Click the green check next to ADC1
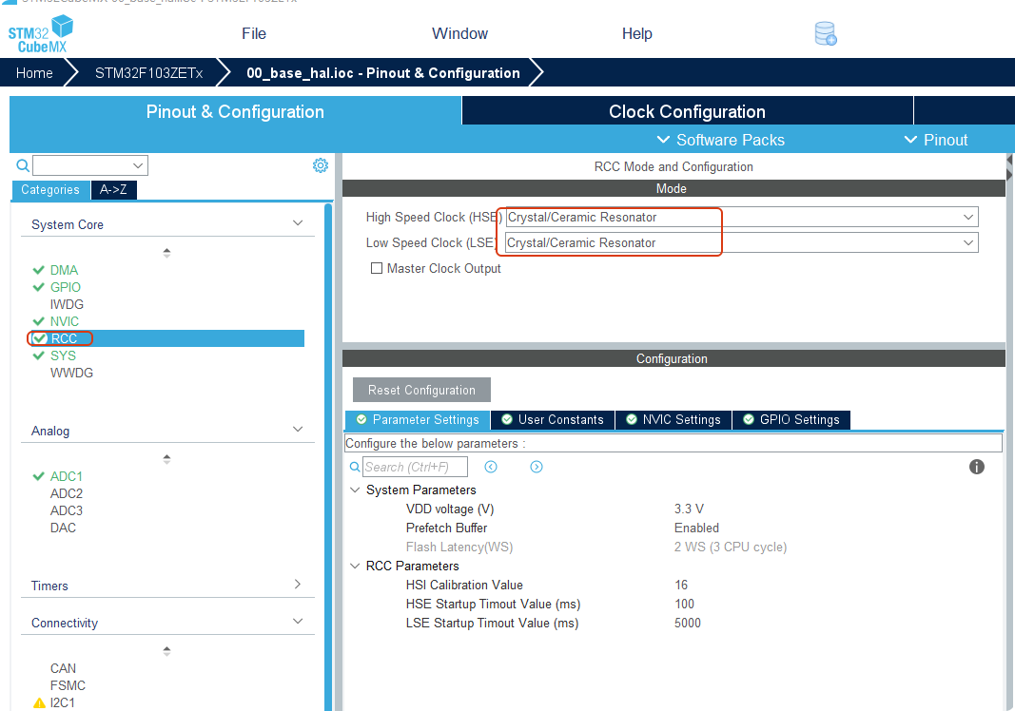 39,476
